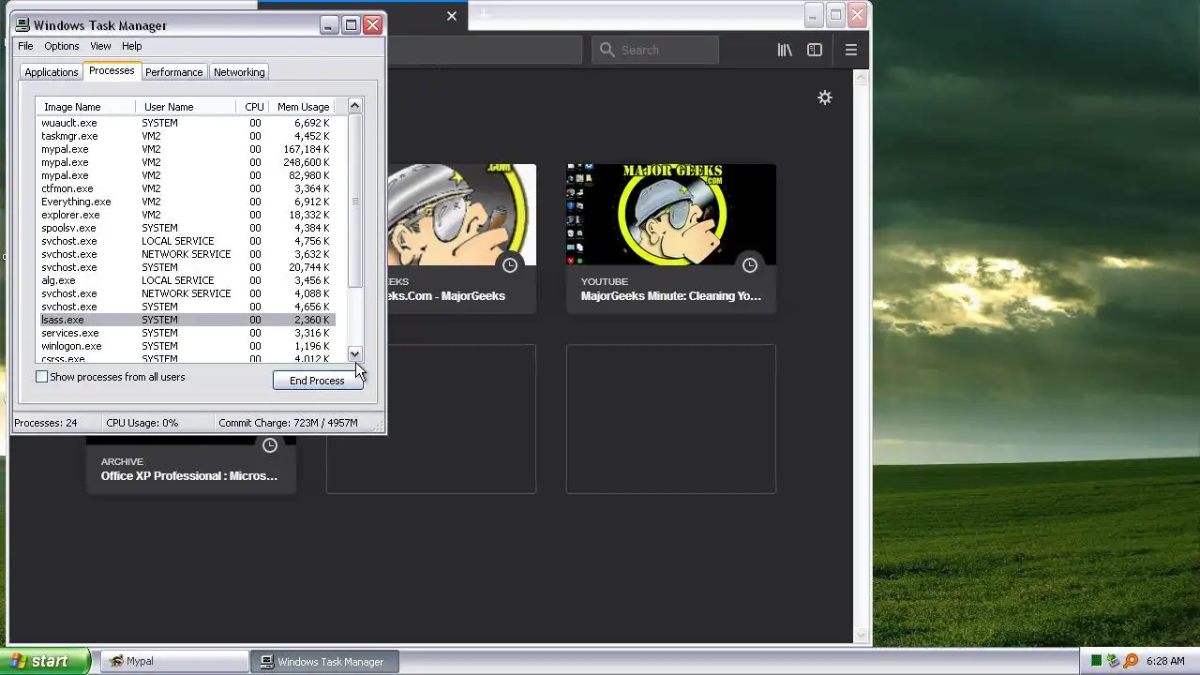This screenshot has width=1200, height=675.
Task: Select the winlogon.exe process row
Action: coord(186,346)
